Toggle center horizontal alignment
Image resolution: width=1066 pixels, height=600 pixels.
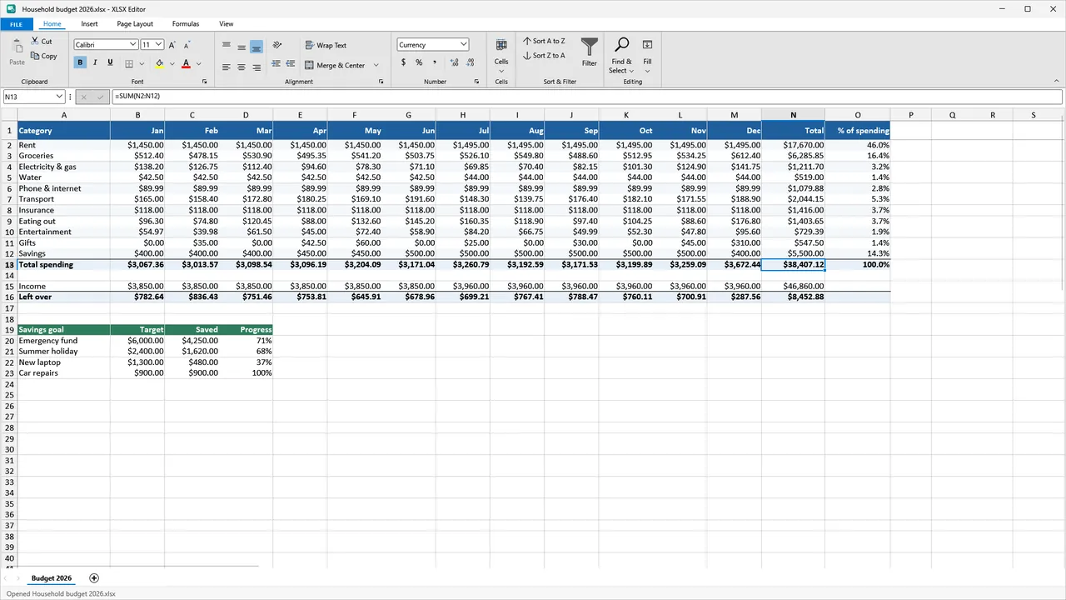(242, 67)
